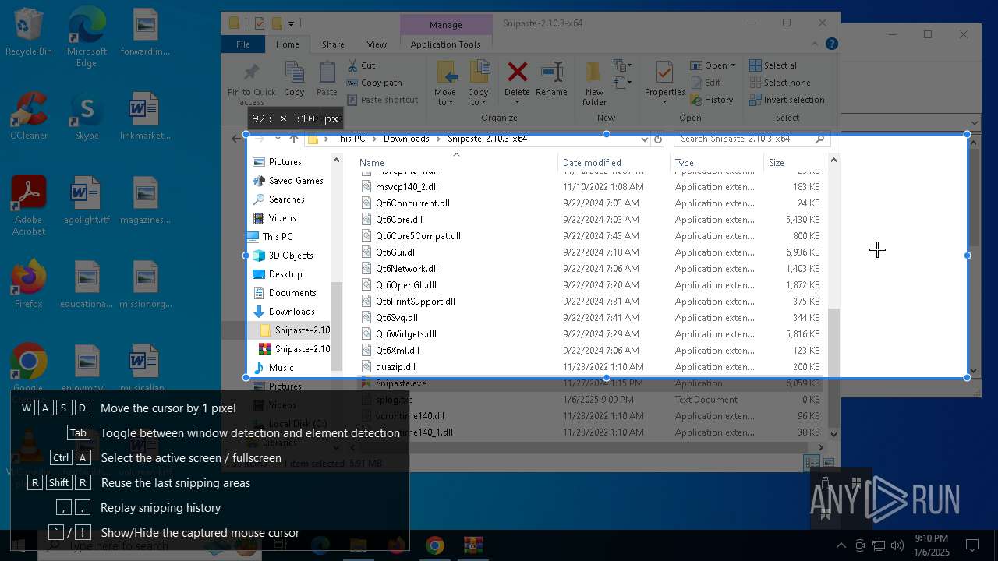Viewport: 998px width, 561px height.
Task: Collapse the ribbon with the chevron
Action: pos(816,44)
